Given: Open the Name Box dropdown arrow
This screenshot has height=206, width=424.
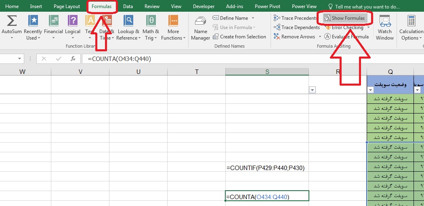Looking at the screenshot, I should [x=19, y=59].
